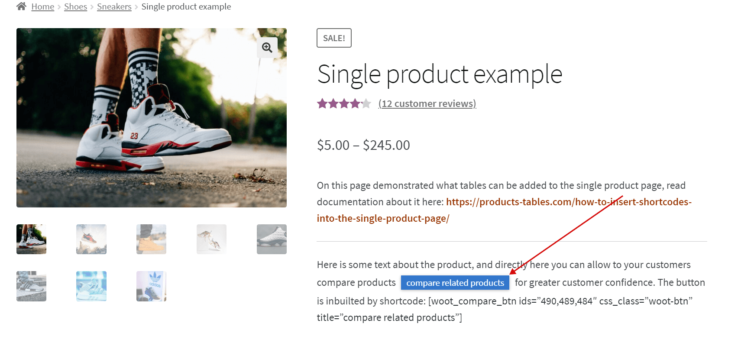741x359 pixels.
Task: Click the home icon in the breadcrumb
Action: [21, 6]
